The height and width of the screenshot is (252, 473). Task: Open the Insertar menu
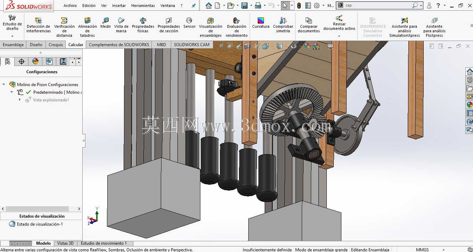(119, 6)
